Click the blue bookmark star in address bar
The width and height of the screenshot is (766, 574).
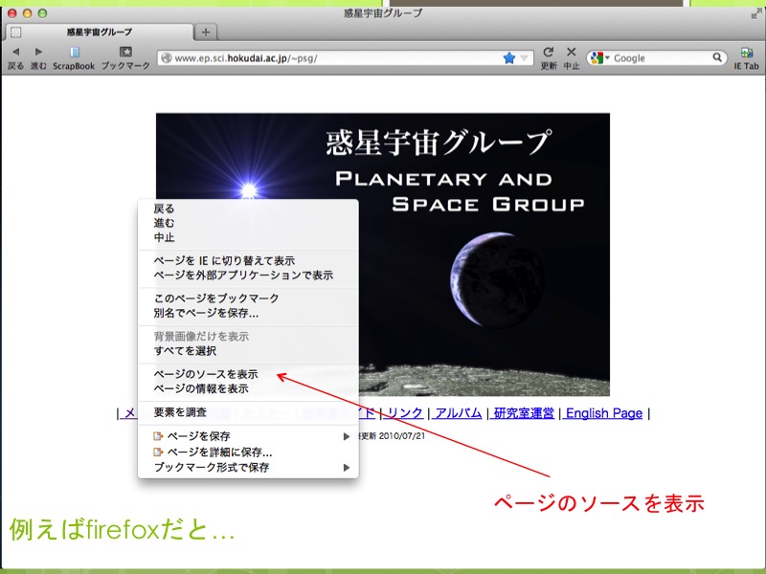pyautogui.click(x=509, y=58)
